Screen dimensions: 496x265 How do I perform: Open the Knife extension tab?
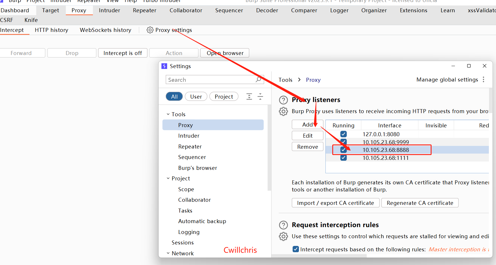click(x=31, y=20)
